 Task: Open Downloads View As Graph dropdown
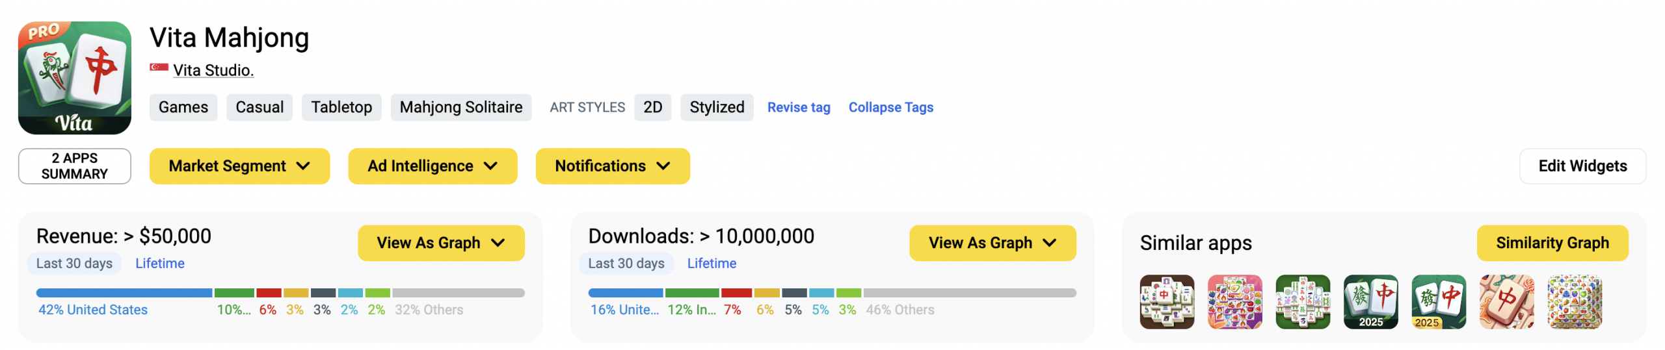click(992, 243)
